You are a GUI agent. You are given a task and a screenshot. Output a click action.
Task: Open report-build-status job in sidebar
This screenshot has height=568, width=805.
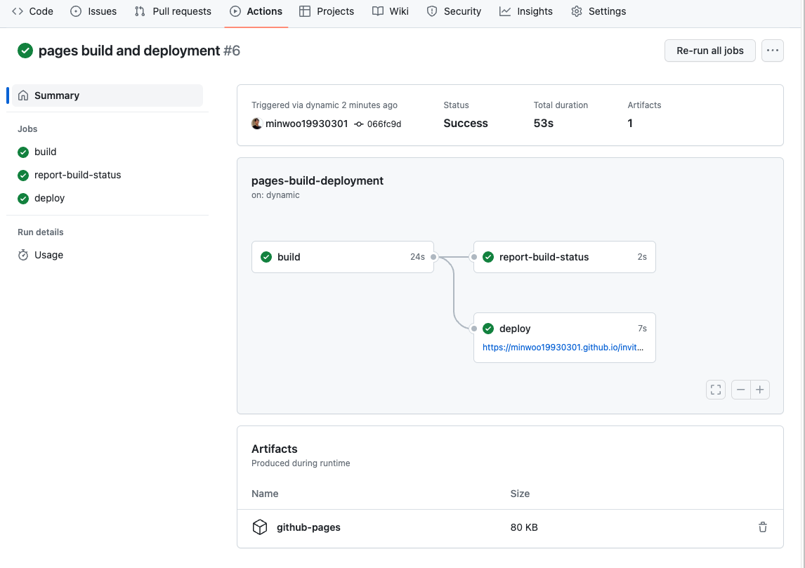(x=77, y=175)
